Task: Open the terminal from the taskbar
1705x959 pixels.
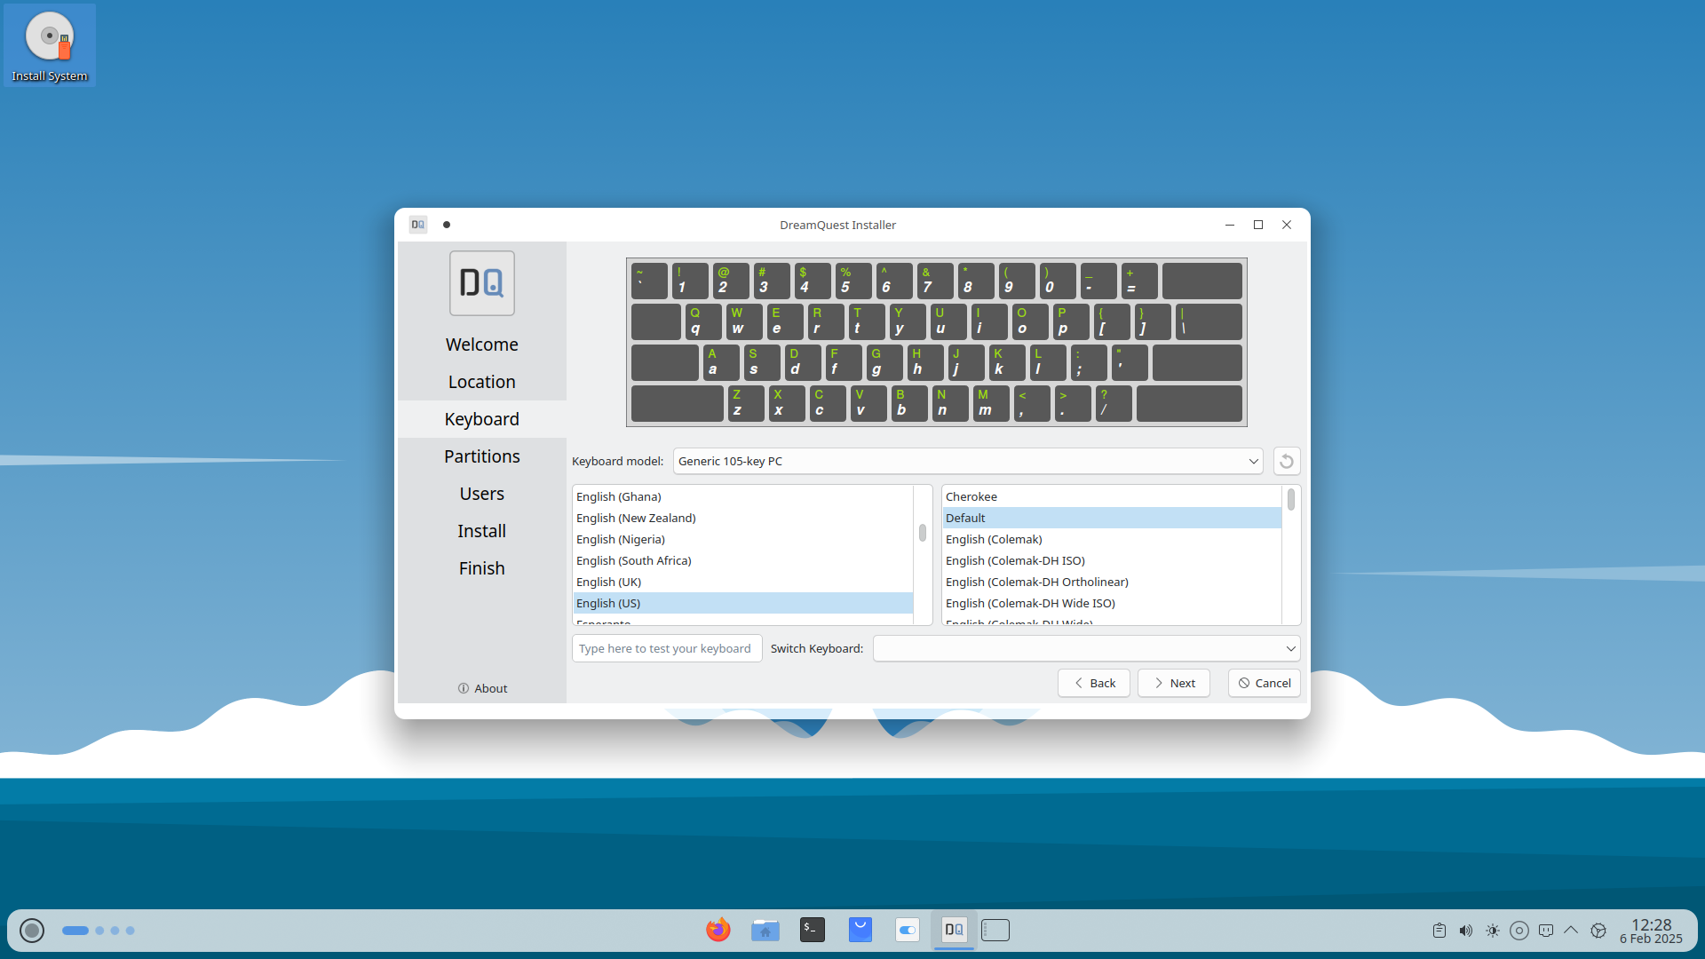Action: [x=812, y=930]
